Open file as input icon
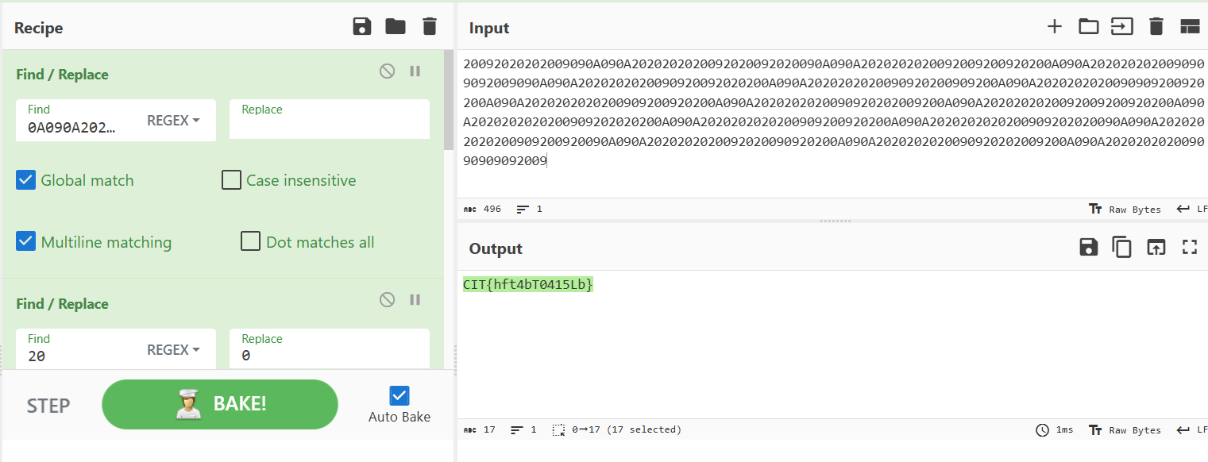The height and width of the screenshot is (462, 1208). [1121, 27]
